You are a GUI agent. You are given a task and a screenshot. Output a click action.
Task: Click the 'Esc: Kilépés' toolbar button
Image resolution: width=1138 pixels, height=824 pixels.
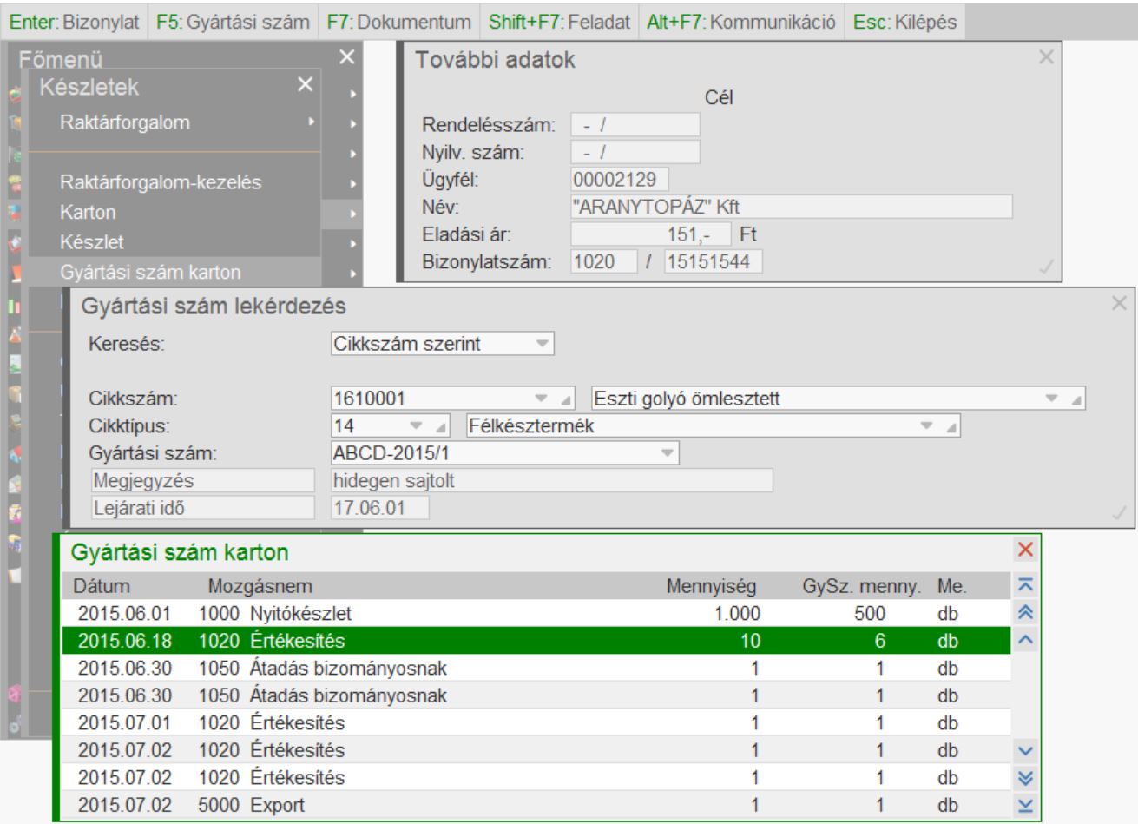(905, 23)
